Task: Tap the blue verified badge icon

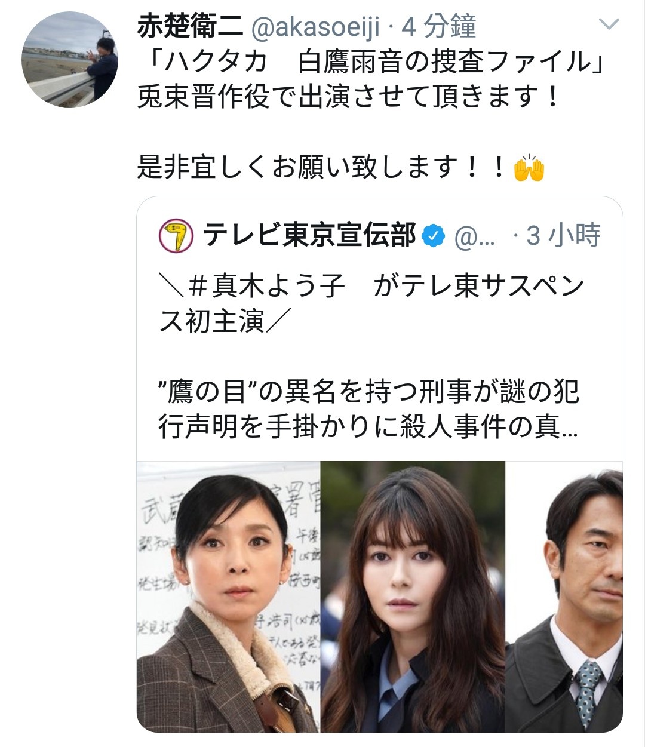Action: point(434,237)
